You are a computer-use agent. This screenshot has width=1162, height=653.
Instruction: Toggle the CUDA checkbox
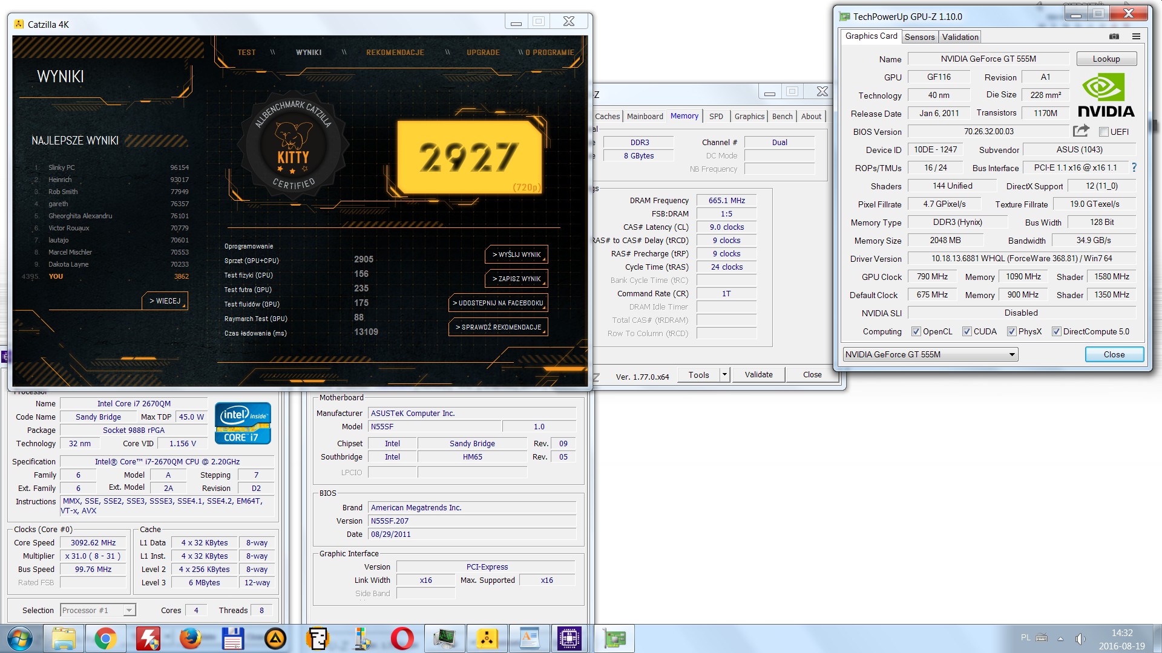(x=967, y=331)
